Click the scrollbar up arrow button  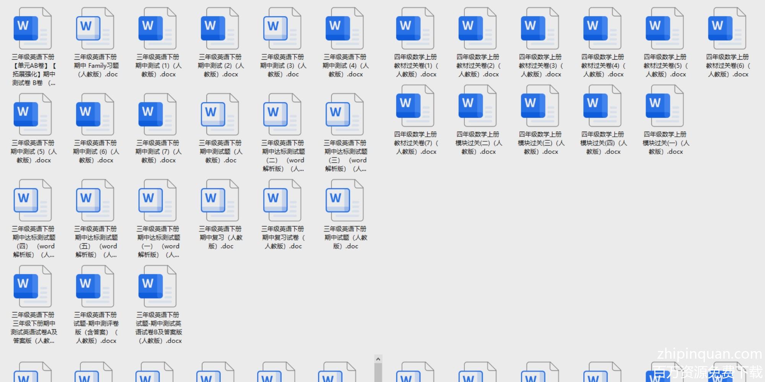click(x=378, y=359)
